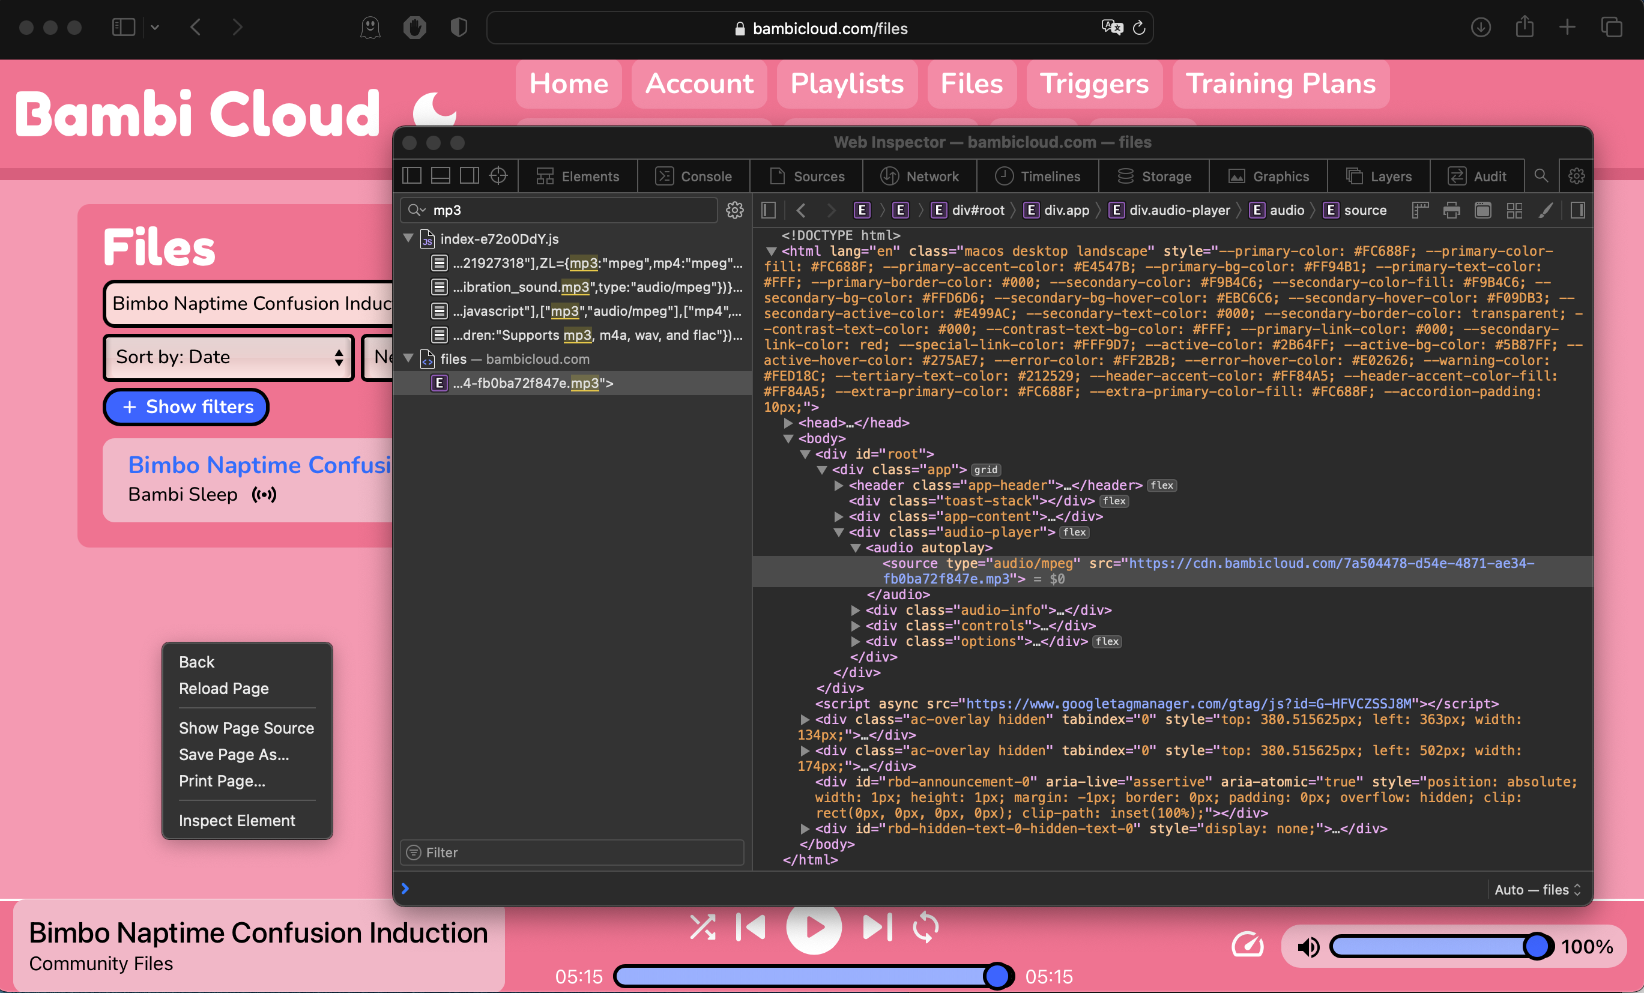The width and height of the screenshot is (1644, 993).
Task: Click the inspector search magnifier icon
Action: click(1541, 176)
